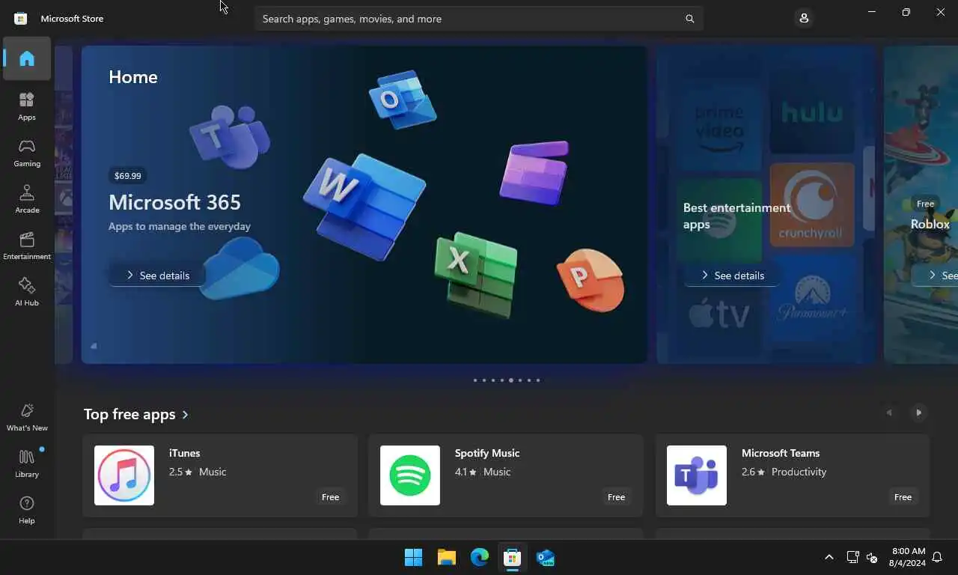Open What's New in sidebar
The image size is (958, 575).
click(27, 417)
